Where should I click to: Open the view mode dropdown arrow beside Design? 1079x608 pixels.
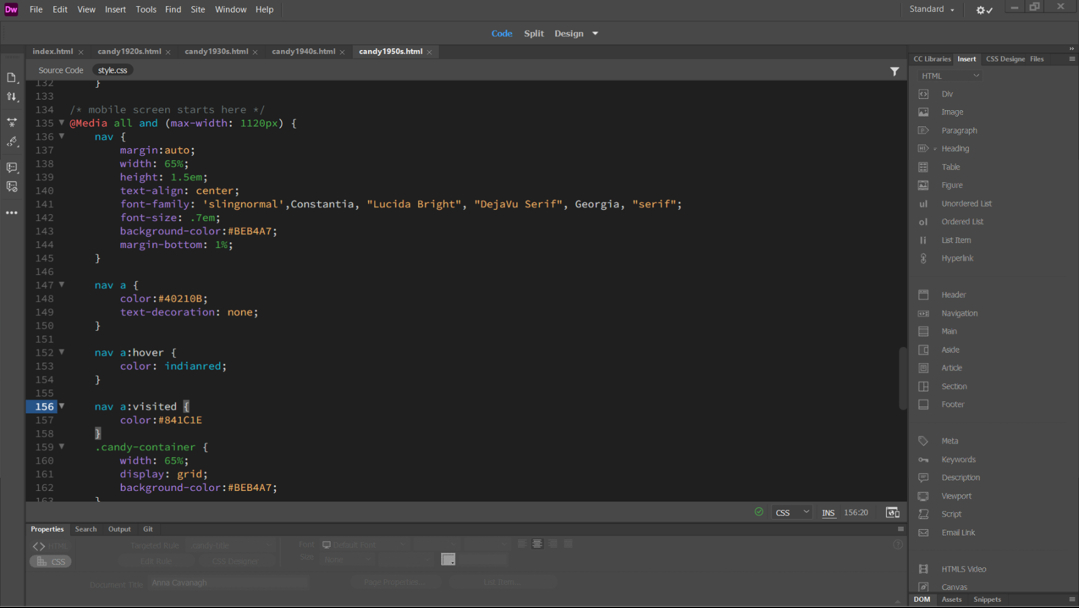(595, 34)
